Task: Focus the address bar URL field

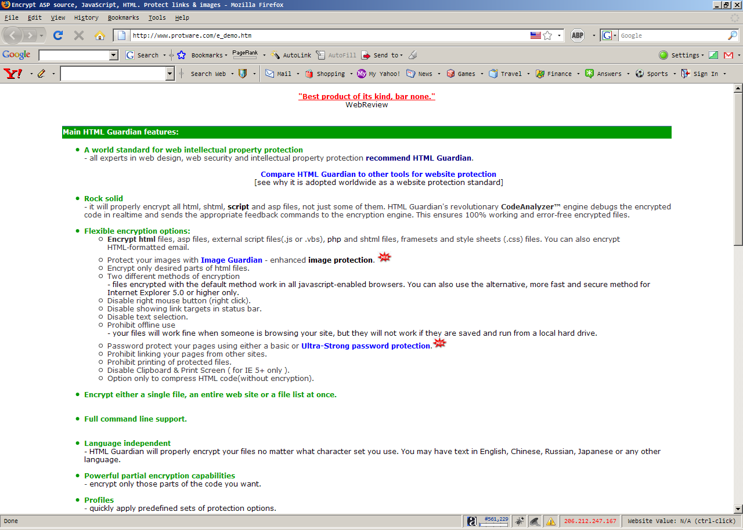Action: [330, 35]
